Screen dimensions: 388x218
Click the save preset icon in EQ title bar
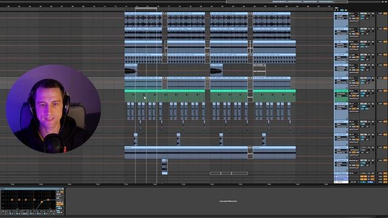click(62, 189)
